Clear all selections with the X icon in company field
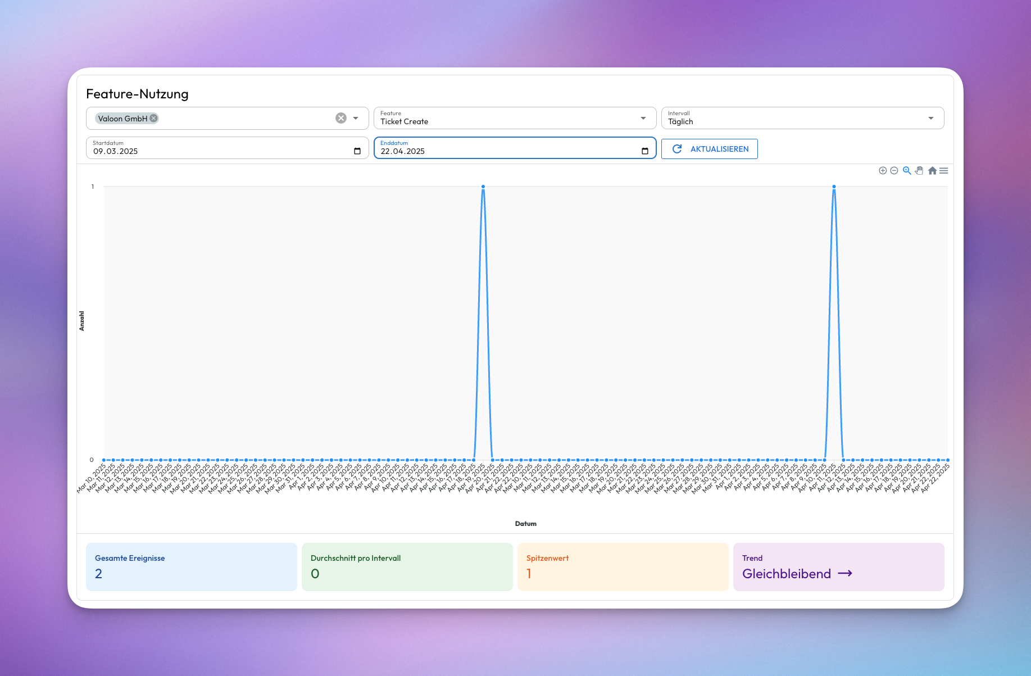The width and height of the screenshot is (1031, 676). coord(340,117)
